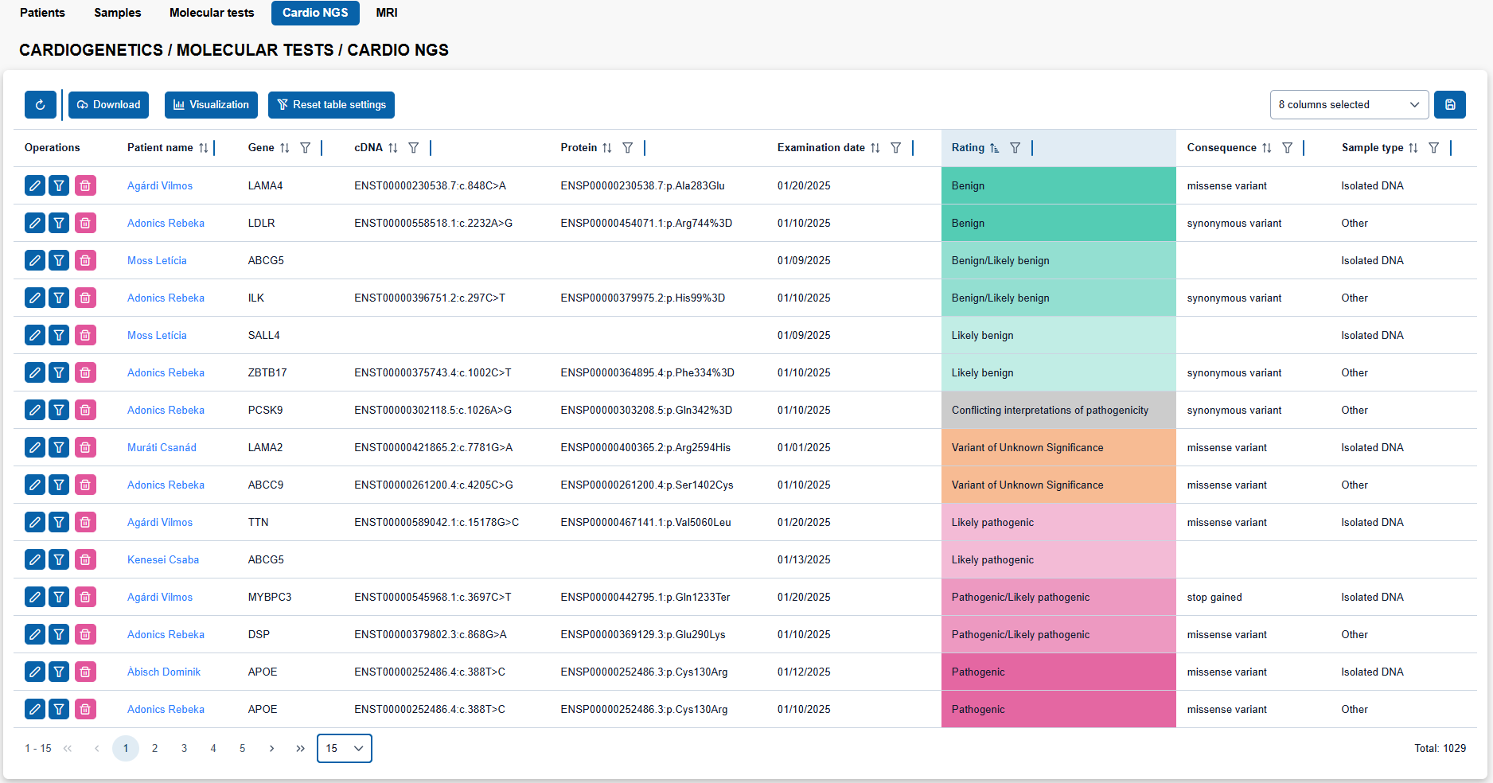
Task: Click the save column settings icon
Action: point(1450,105)
